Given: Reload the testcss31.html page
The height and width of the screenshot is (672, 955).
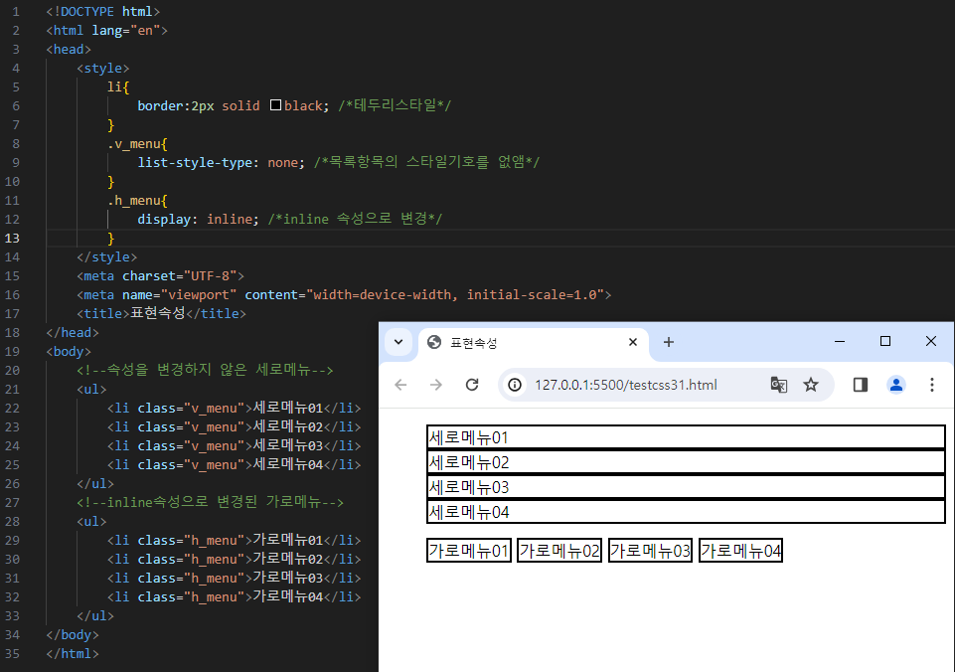Looking at the screenshot, I should point(472,385).
